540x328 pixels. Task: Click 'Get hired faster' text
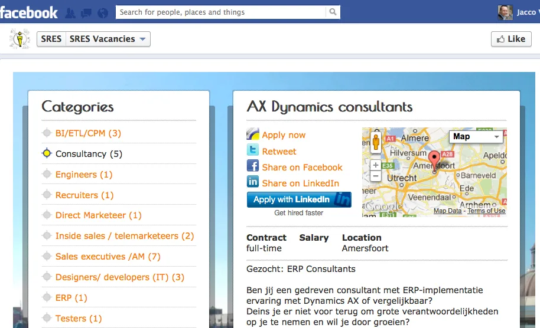pyautogui.click(x=298, y=213)
